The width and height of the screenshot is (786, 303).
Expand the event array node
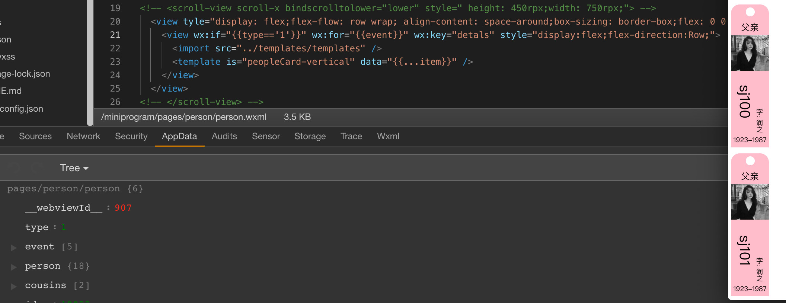pyautogui.click(x=14, y=248)
